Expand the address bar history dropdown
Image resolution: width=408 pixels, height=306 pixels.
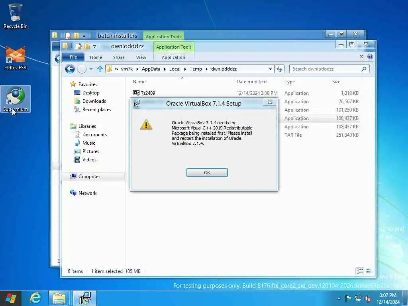[270, 69]
